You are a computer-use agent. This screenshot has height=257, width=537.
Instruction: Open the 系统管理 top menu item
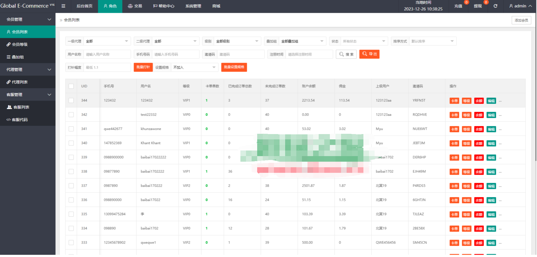pos(193,6)
